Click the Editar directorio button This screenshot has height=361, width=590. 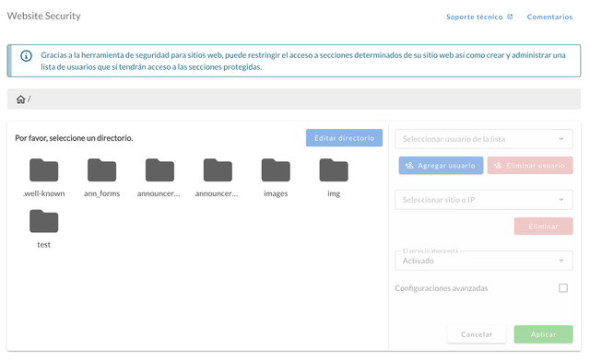click(x=344, y=138)
